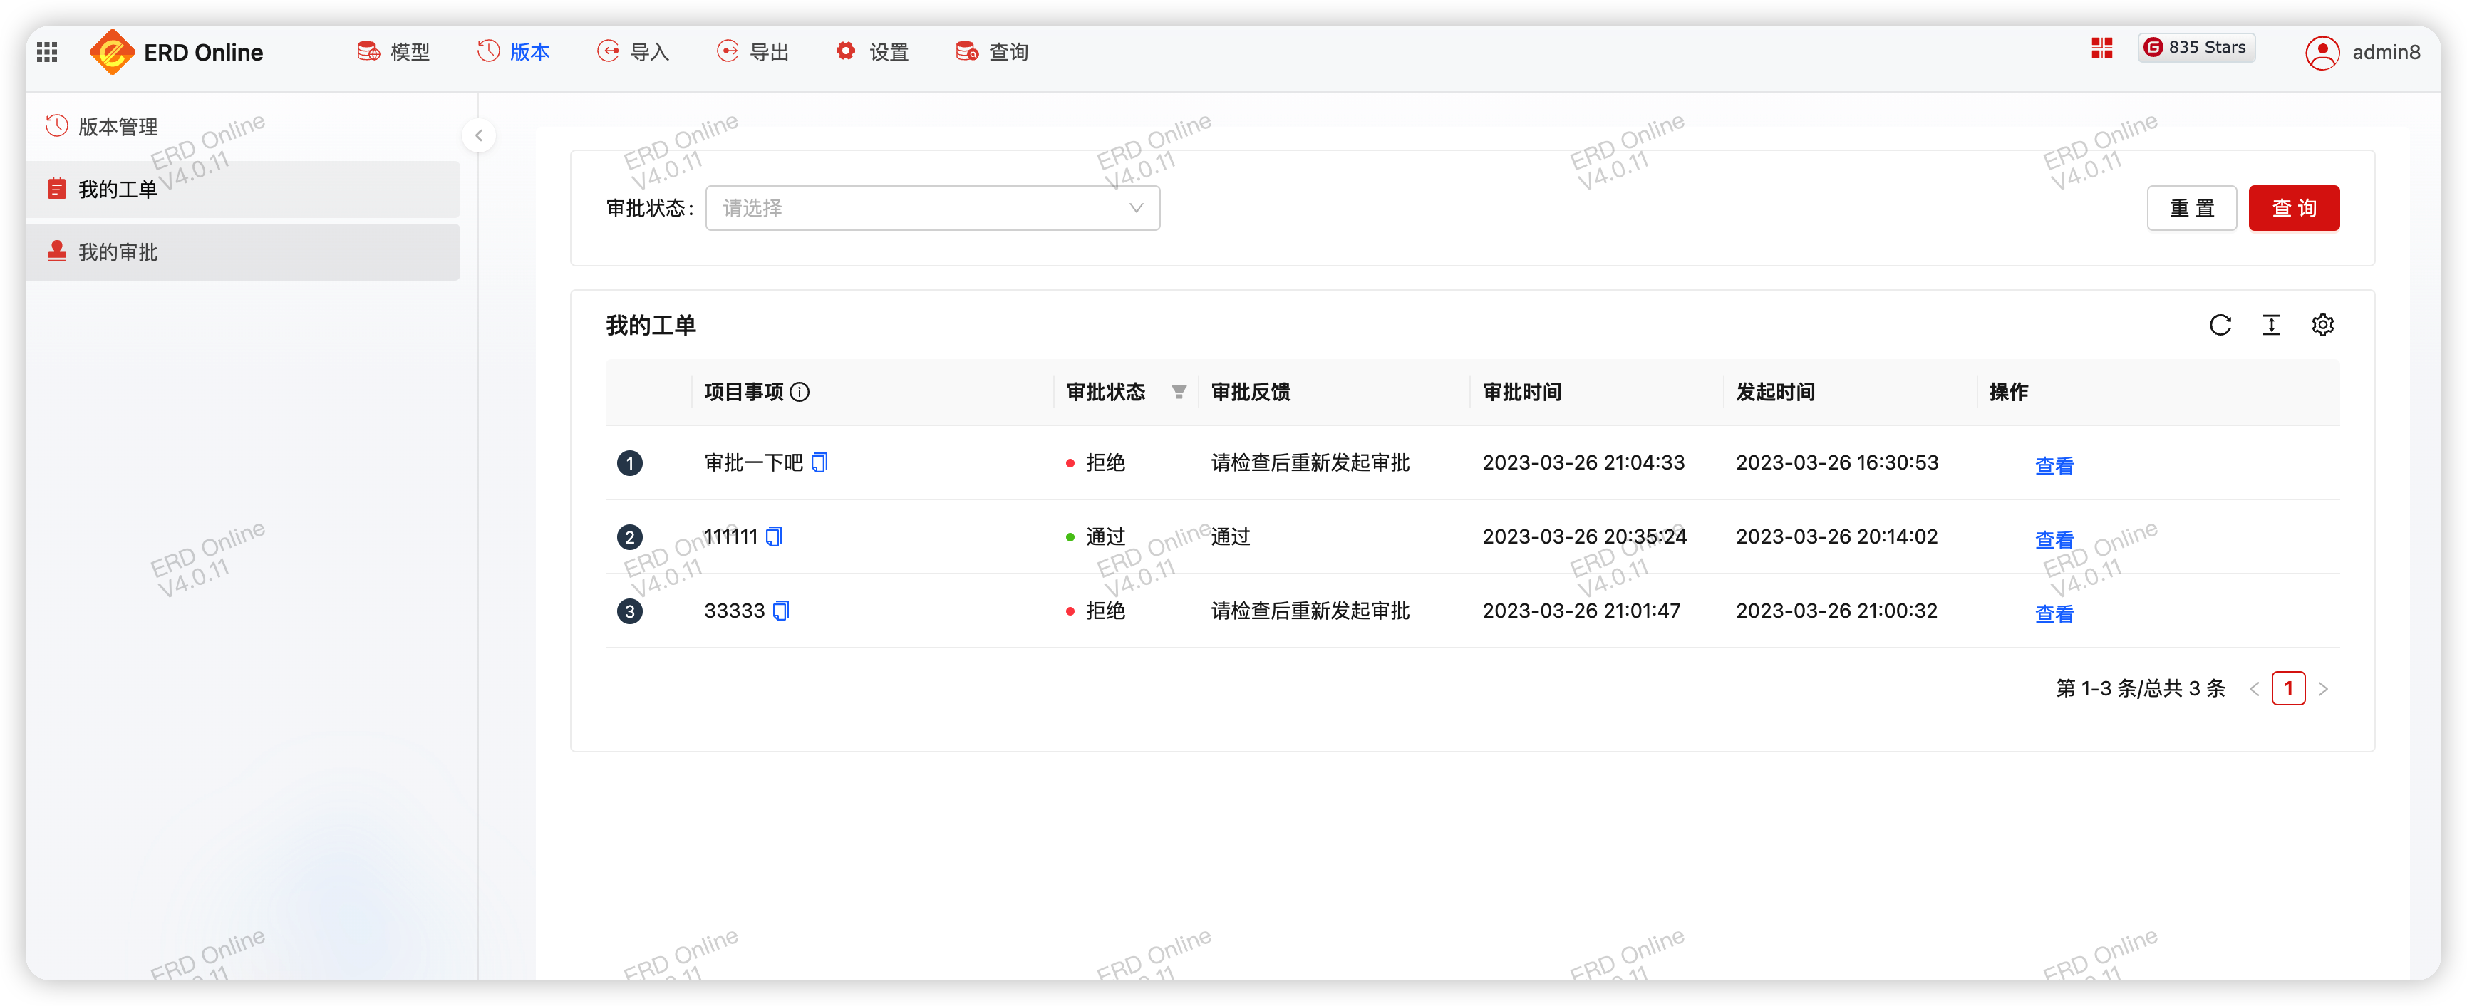This screenshot has height=1006, width=2467.
Task: Click the 2023-03-26 21:04:33 cell
Action: coord(1583,463)
